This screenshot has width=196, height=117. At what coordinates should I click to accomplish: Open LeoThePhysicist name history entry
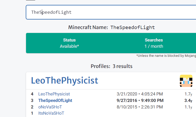pos(54,94)
